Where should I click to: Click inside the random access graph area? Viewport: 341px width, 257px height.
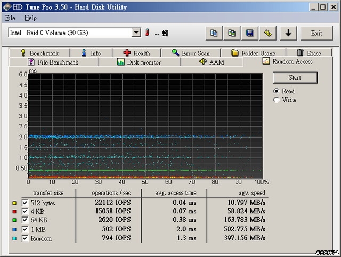pyautogui.click(x=145, y=126)
